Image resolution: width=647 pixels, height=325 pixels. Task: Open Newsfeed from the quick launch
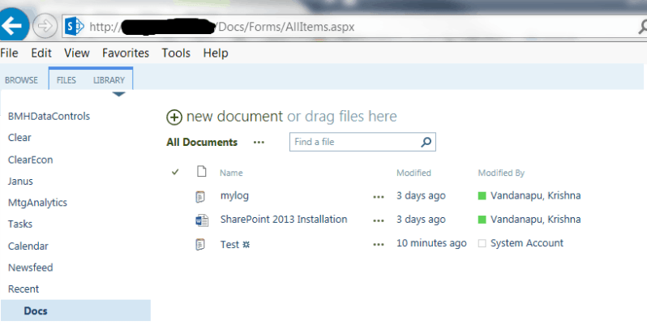31,267
